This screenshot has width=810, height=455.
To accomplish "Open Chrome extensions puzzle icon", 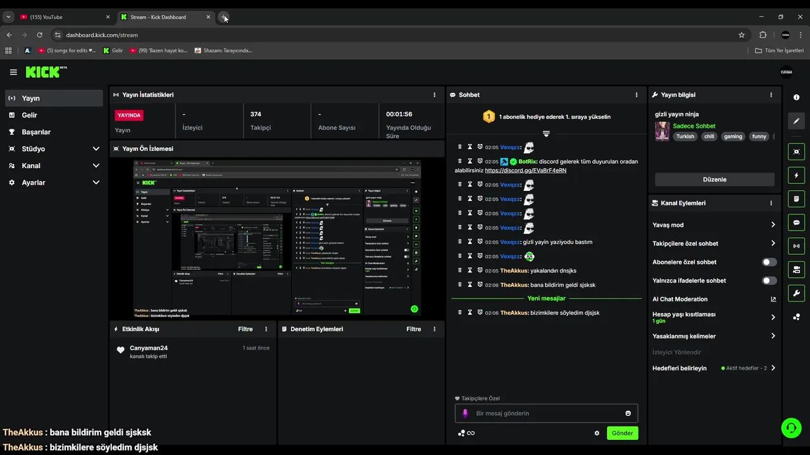I will click(x=763, y=35).
